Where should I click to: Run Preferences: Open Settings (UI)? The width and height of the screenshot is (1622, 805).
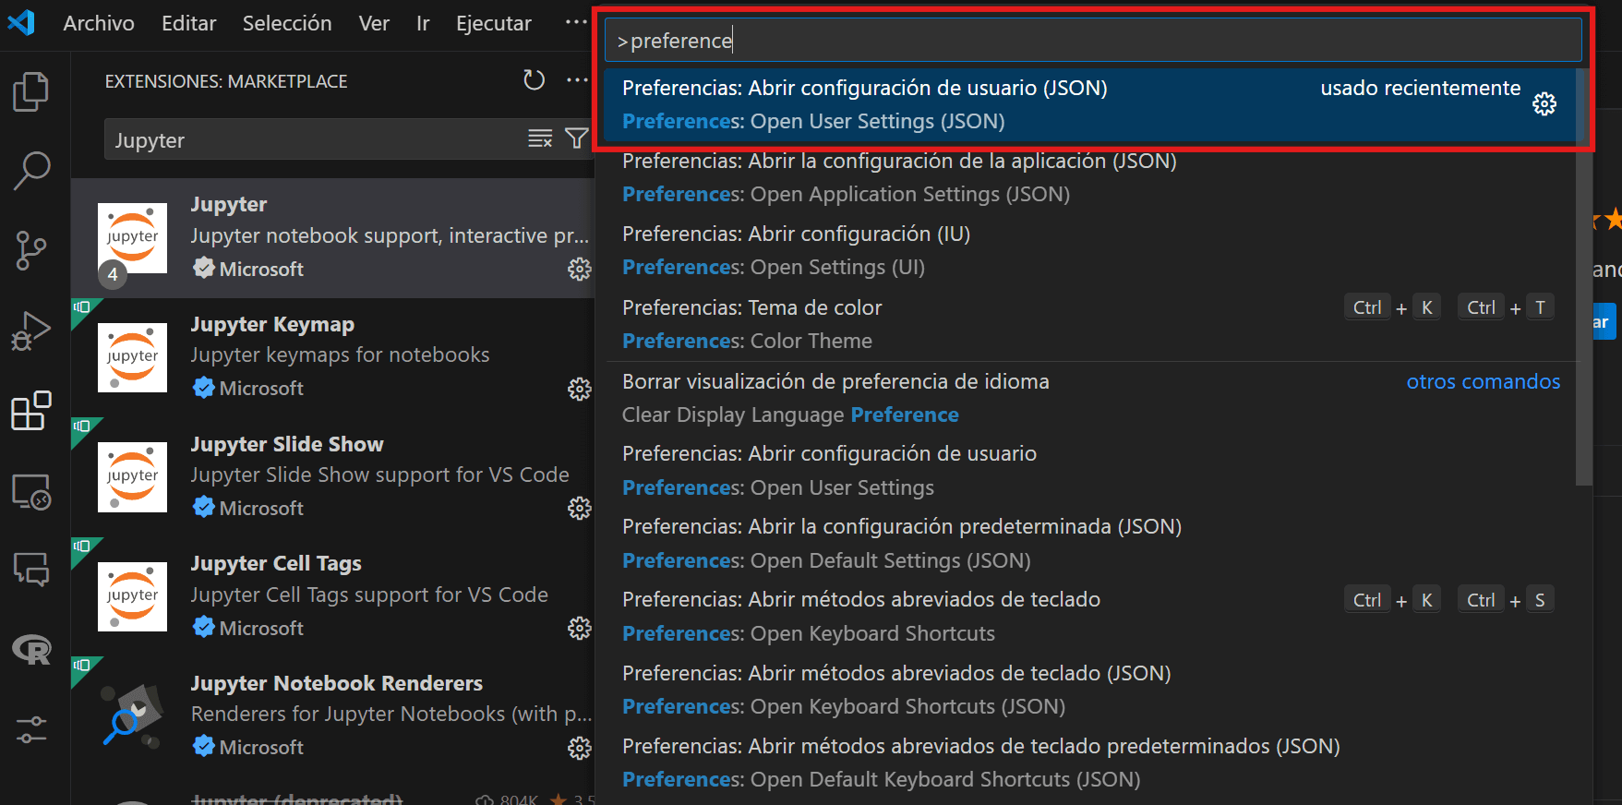pos(1090,250)
